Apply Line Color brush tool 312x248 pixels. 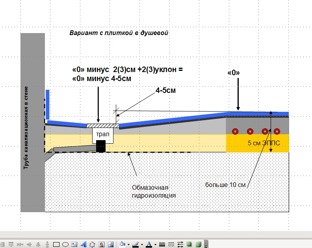(136, 244)
